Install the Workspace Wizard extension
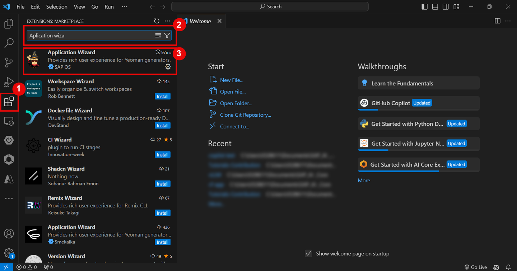Screen dimensions: 517x271 (163, 97)
